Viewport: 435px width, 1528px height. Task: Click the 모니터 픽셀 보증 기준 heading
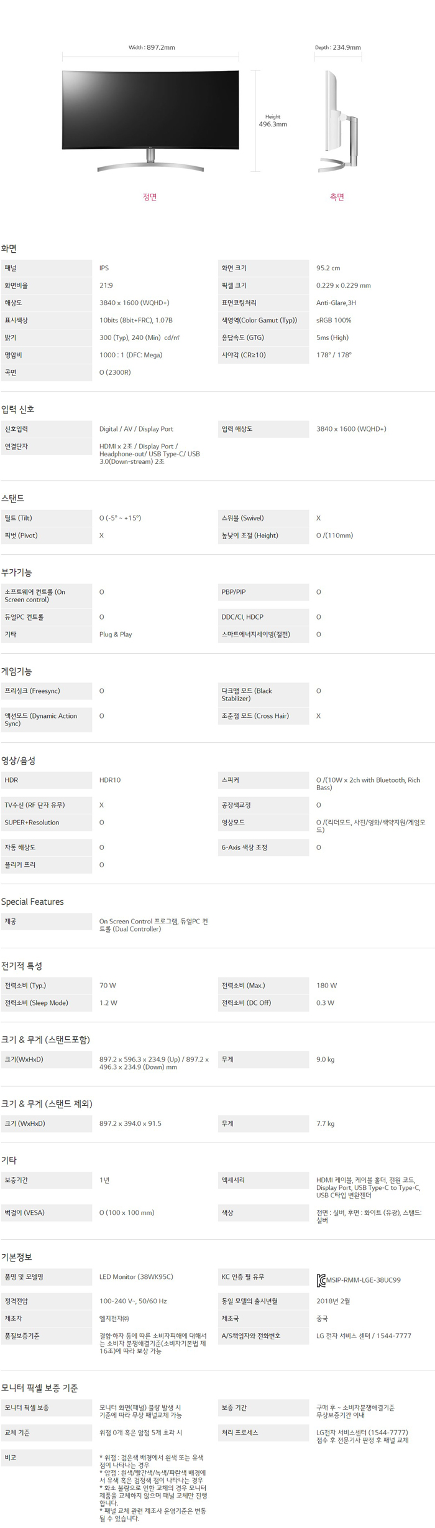[x=40, y=1388]
